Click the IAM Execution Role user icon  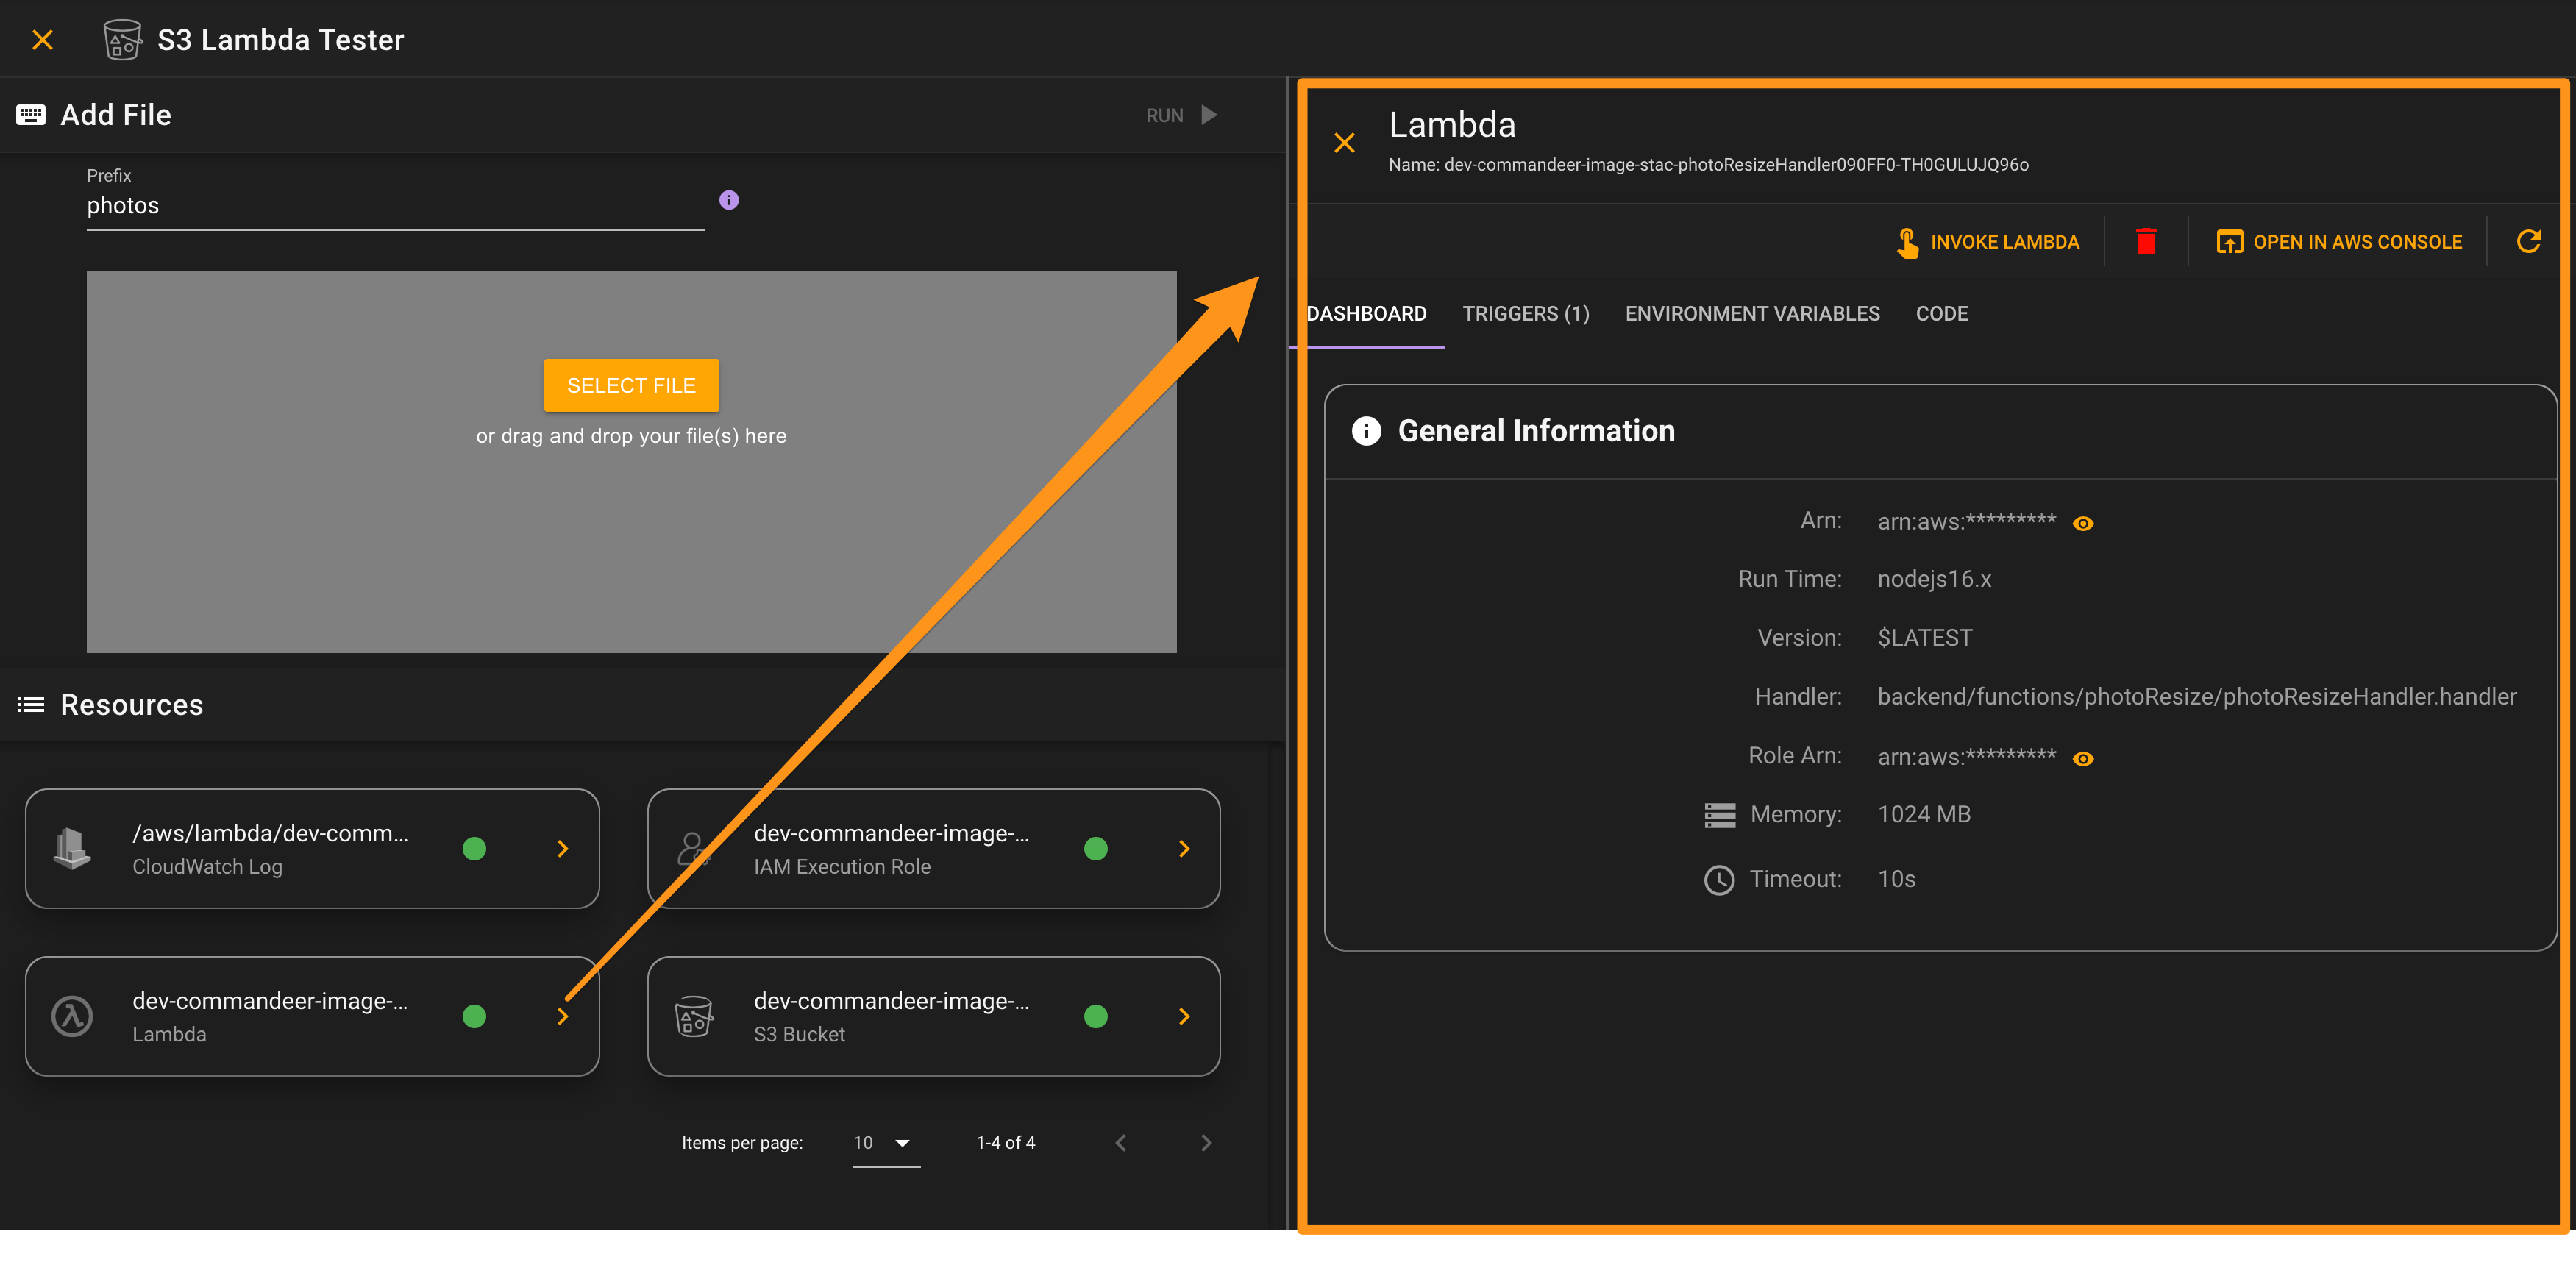point(694,849)
